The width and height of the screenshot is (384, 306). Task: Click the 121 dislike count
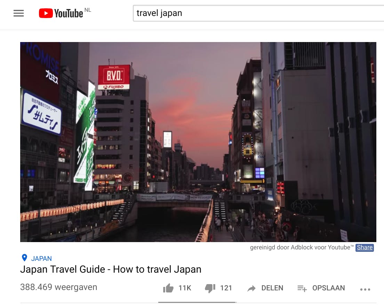click(x=226, y=288)
